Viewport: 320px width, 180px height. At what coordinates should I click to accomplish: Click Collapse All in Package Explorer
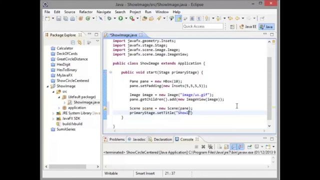pyautogui.click(x=73, y=42)
